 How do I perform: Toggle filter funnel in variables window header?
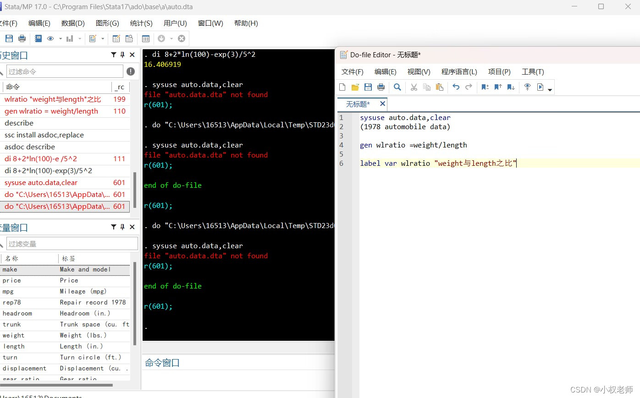pos(113,227)
